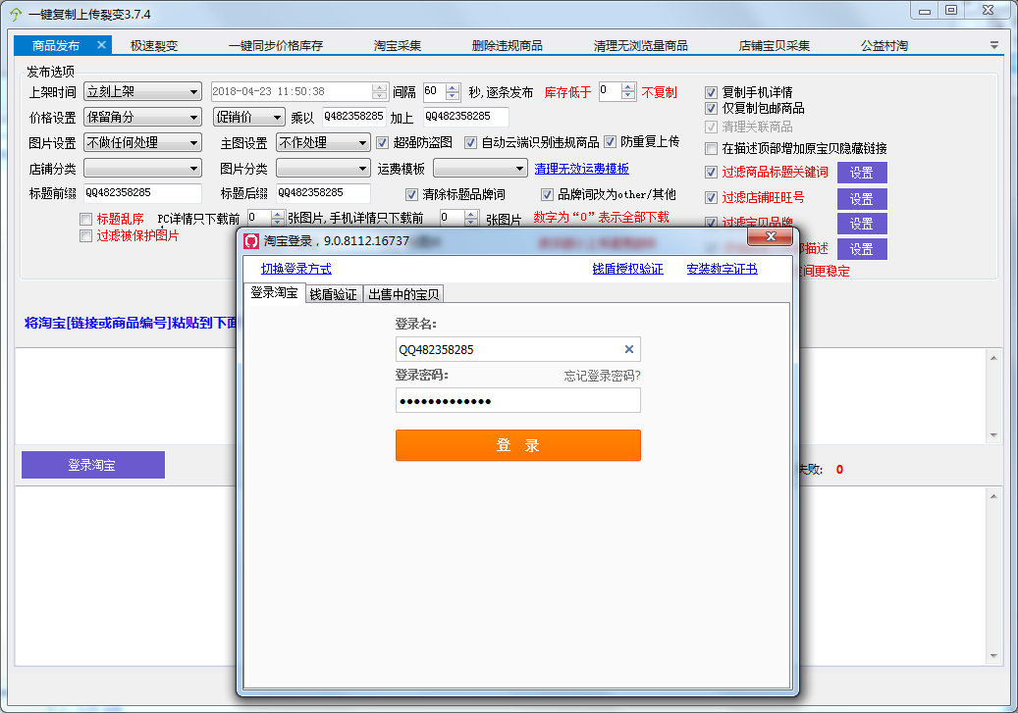The height and width of the screenshot is (713, 1018).
Task: Close the 商品发布 tab with its X icon
Action: (101, 45)
